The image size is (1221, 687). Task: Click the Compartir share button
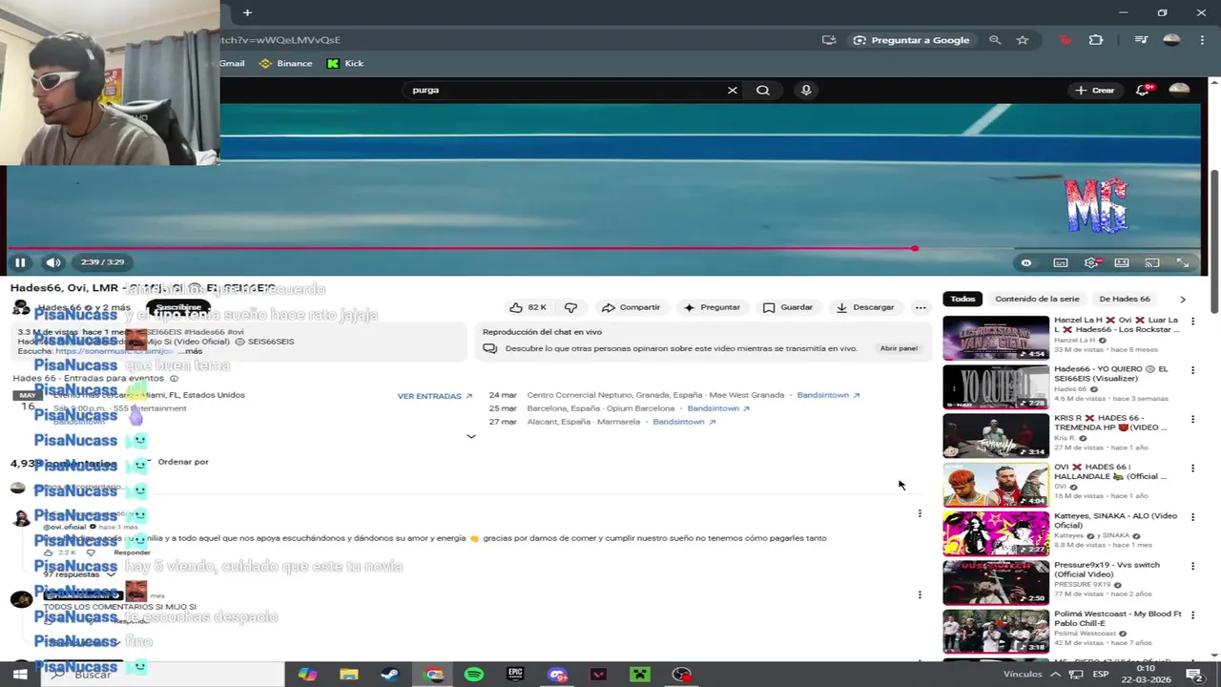pos(631,307)
